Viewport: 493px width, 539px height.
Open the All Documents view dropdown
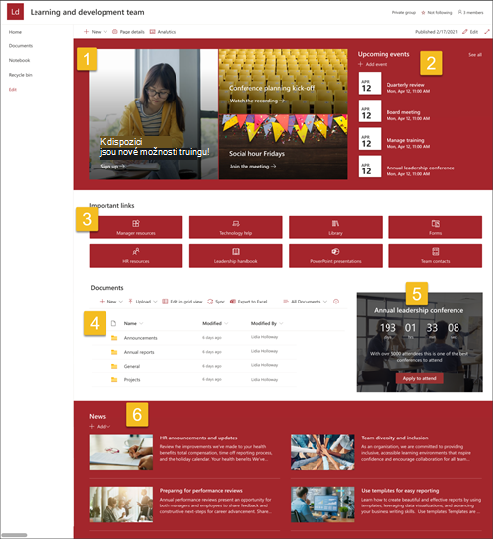pyautogui.click(x=305, y=302)
